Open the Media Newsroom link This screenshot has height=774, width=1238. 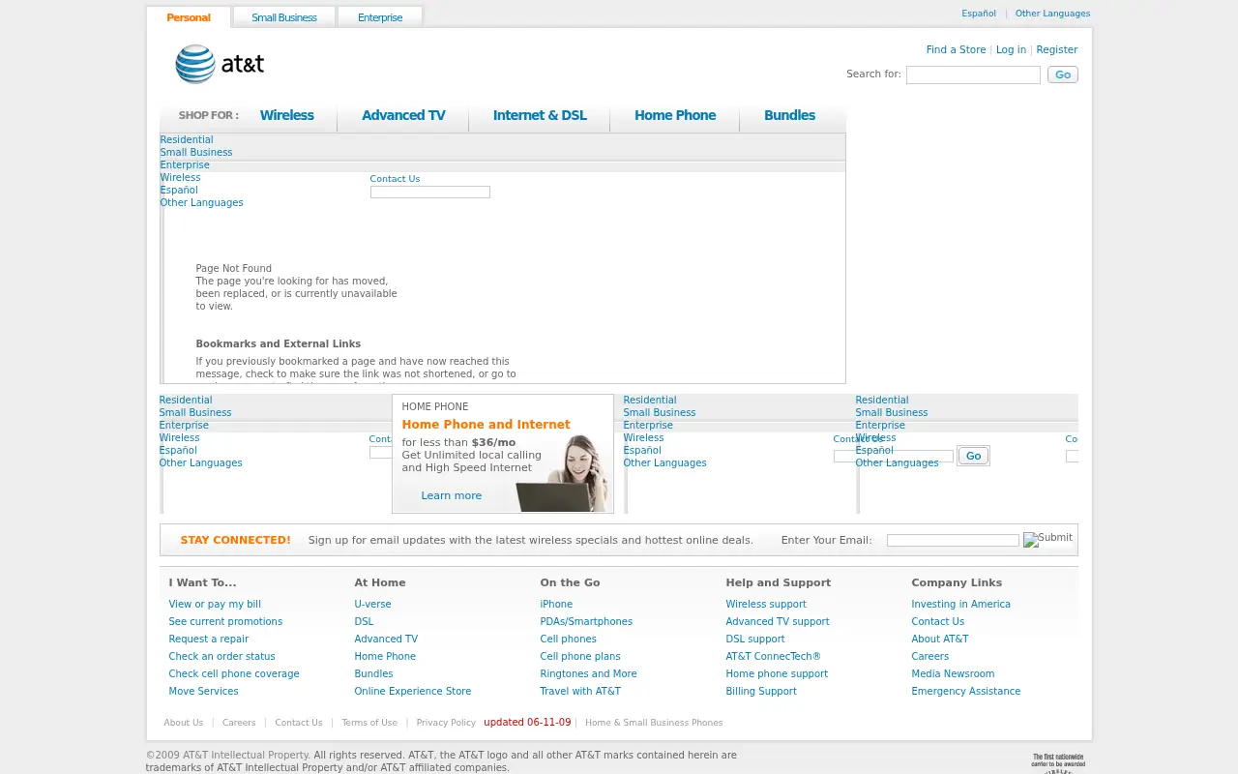point(953,673)
